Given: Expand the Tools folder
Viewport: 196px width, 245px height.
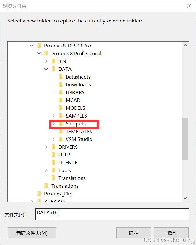Looking at the screenshot, I should pos(46,170).
